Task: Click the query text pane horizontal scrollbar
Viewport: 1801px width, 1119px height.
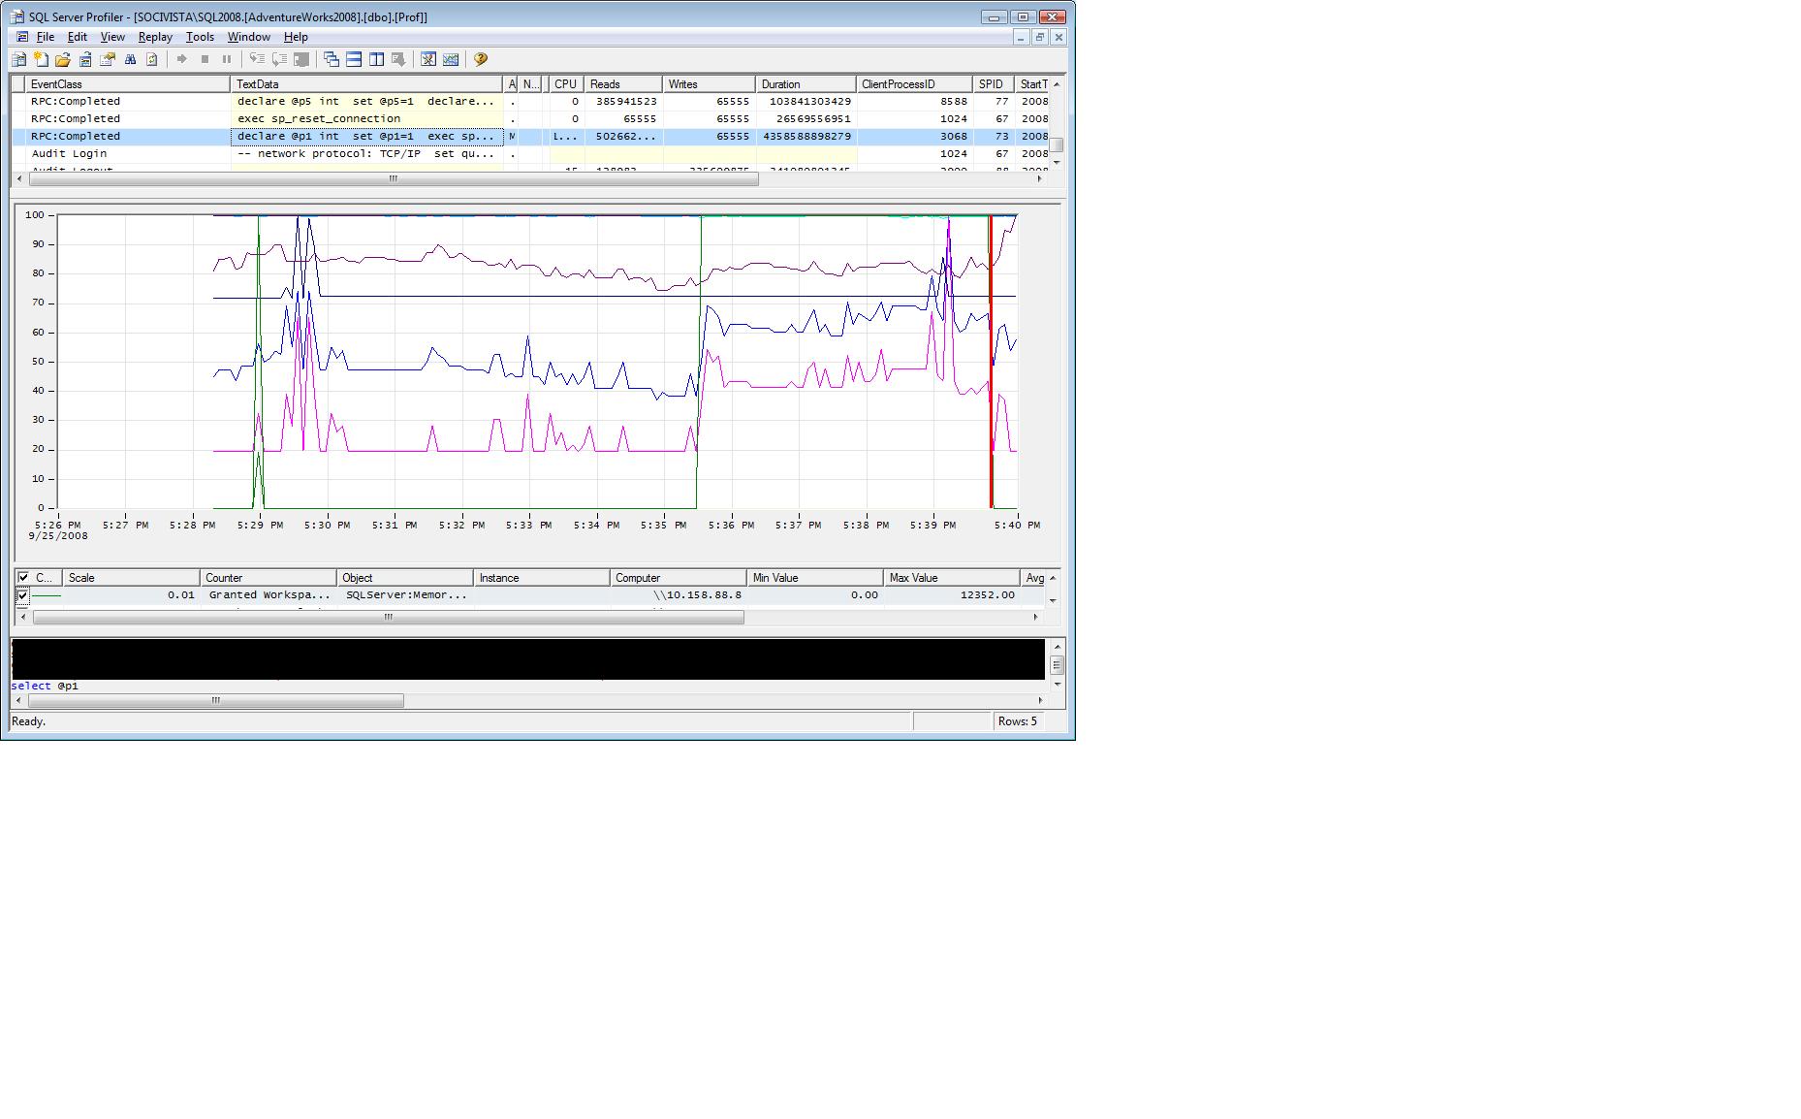Action: click(x=215, y=700)
